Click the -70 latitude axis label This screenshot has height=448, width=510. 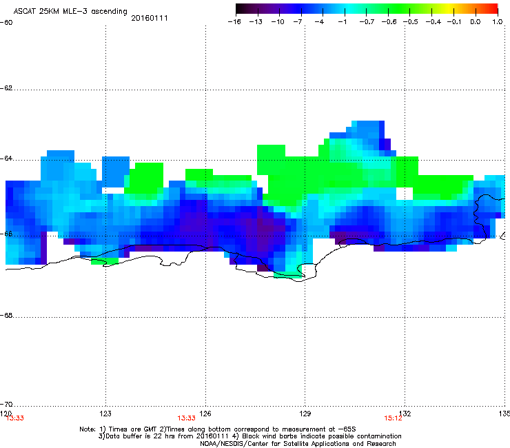[6, 405]
